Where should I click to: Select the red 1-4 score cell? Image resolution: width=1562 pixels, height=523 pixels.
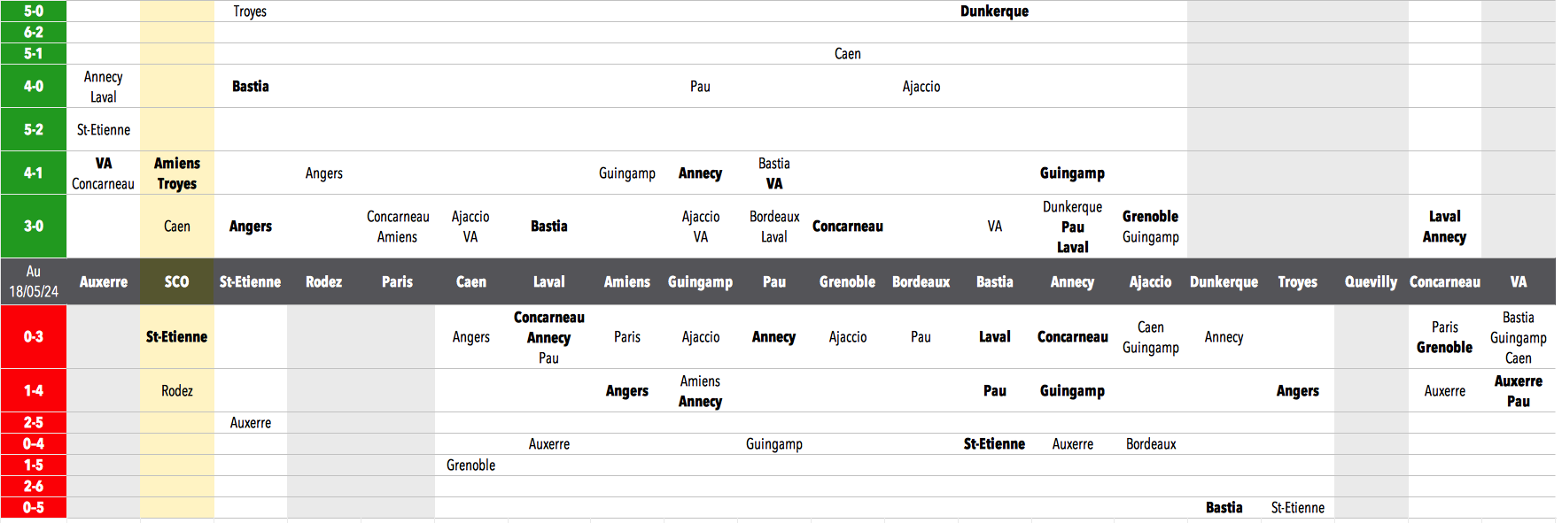(x=34, y=391)
